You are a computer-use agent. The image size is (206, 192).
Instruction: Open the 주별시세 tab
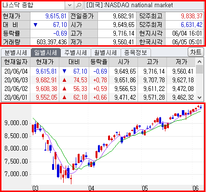[76, 52]
